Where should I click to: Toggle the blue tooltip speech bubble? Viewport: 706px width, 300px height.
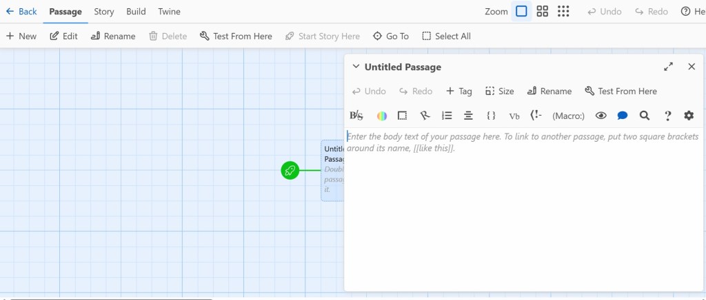click(623, 116)
